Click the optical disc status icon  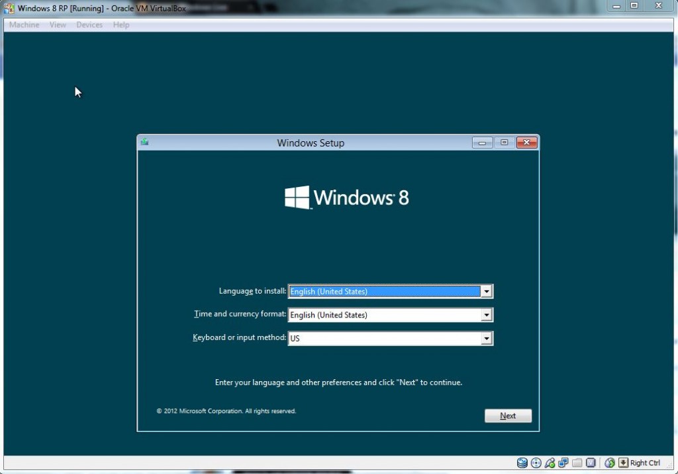click(536, 463)
